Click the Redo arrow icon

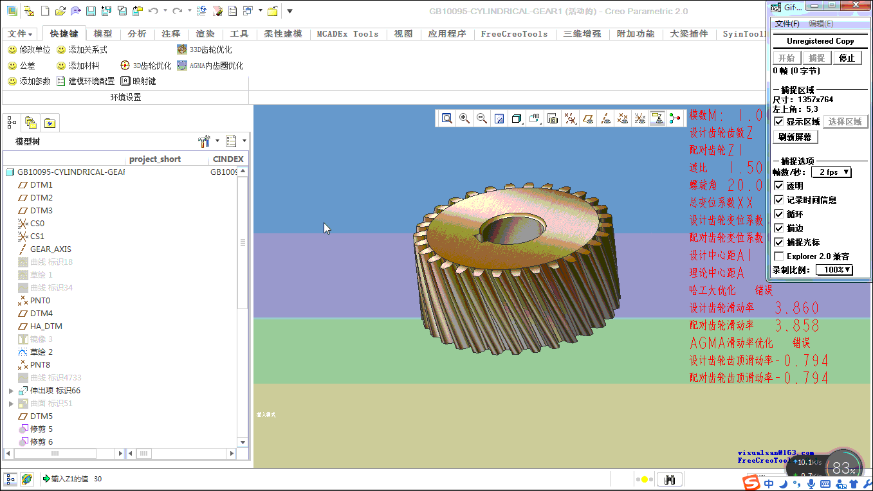click(x=178, y=11)
